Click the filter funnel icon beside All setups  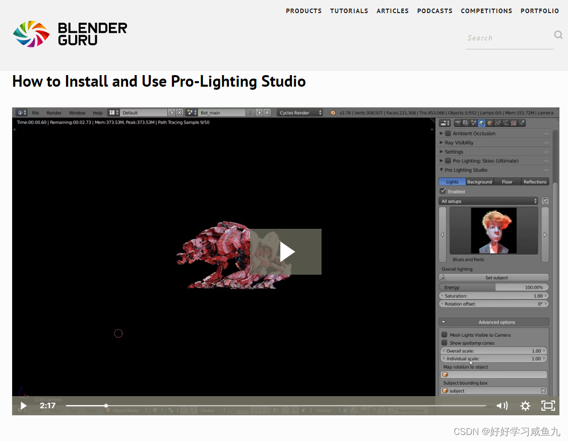tap(545, 201)
